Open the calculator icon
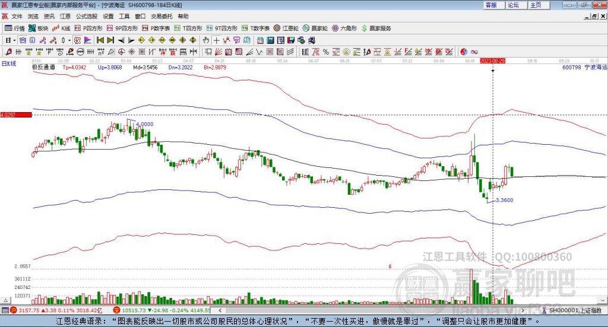The image size is (608, 327). pyautogui.click(x=271, y=40)
